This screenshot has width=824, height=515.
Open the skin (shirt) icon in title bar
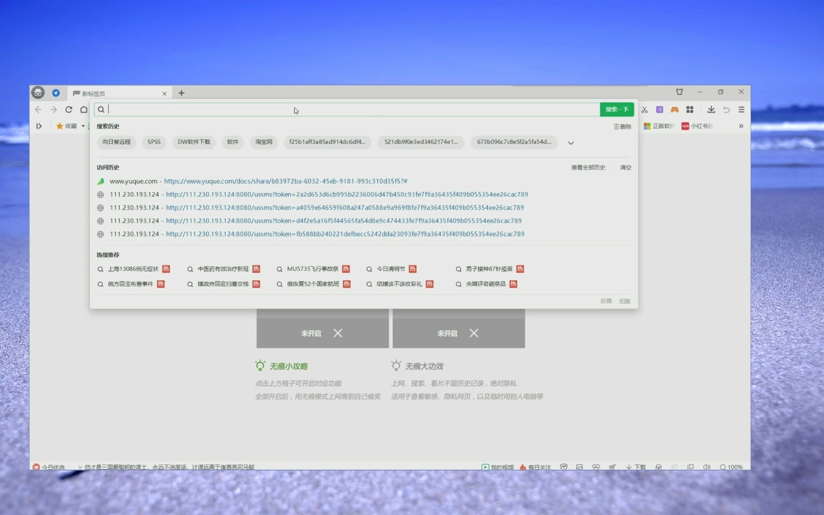[x=680, y=92]
